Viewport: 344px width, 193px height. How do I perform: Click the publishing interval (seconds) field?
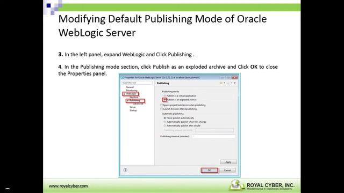click(x=214, y=130)
